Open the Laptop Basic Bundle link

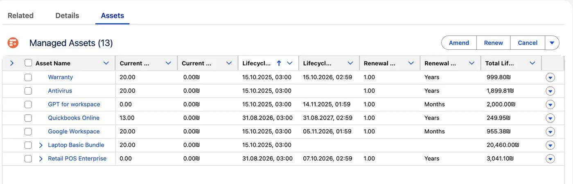(x=76, y=145)
